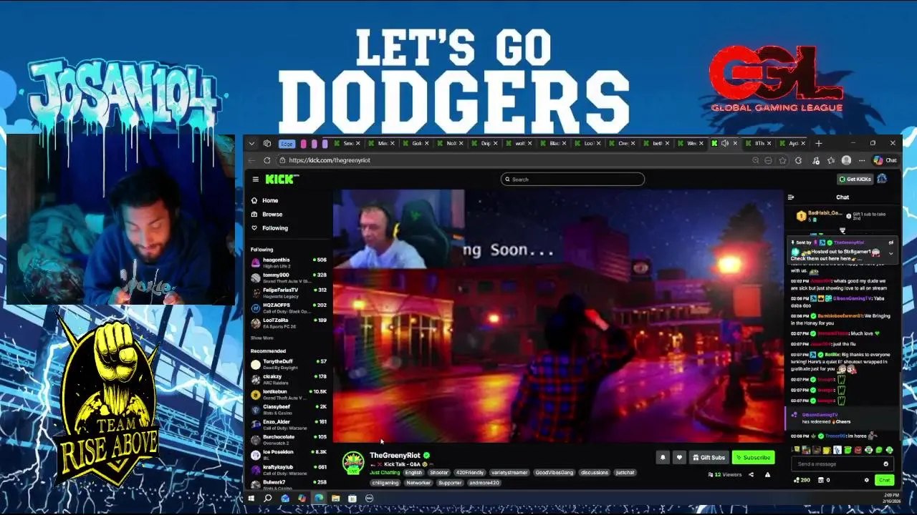The width and height of the screenshot is (917, 515).
Task: Switch to the first Kick tab starting 'Sm'
Action: 349,143
